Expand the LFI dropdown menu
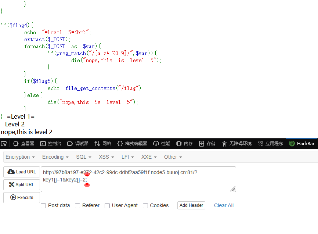Screen dimensions: 318x234 (x=127, y=157)
